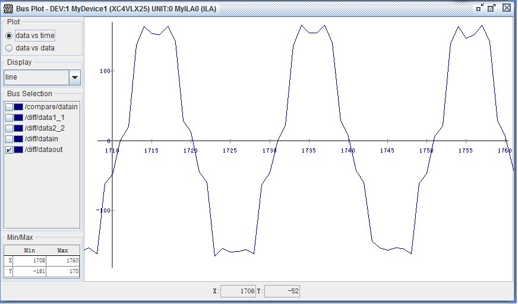Click the /compare/datain color swatch
The image size is (518, 304).
tap(18, 107)
